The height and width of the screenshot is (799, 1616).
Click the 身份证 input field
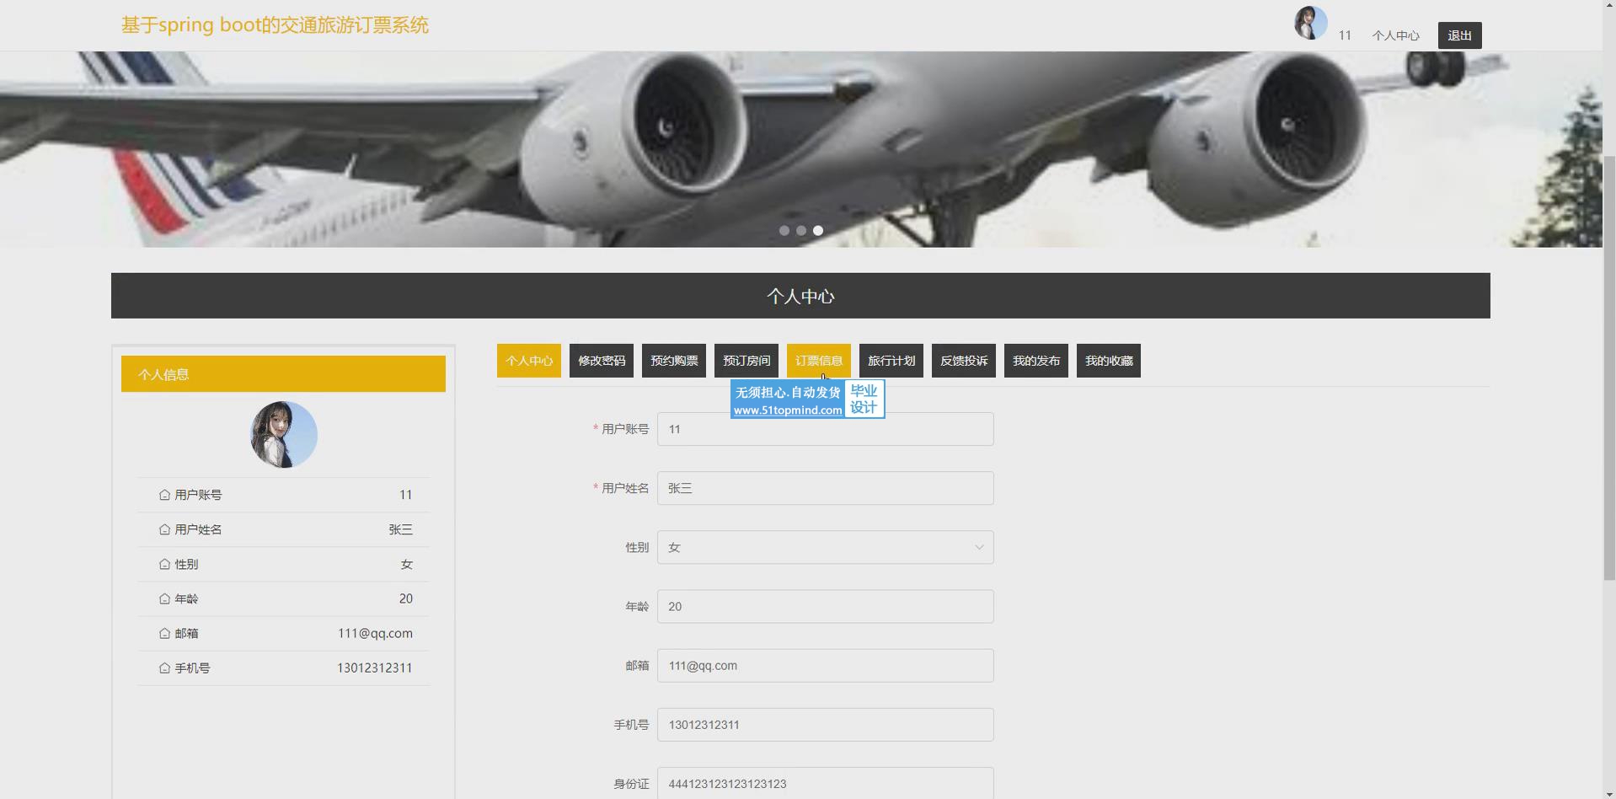click(826, 783)
